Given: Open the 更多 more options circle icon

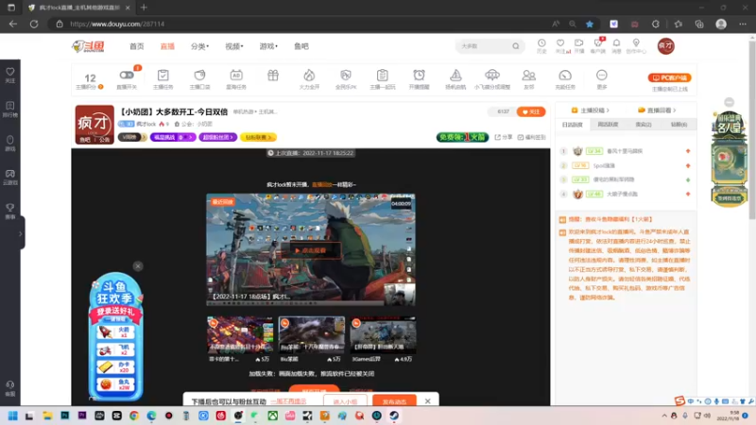Looking at the screenshot, I should pyautogui.click(x=602, y=76).
